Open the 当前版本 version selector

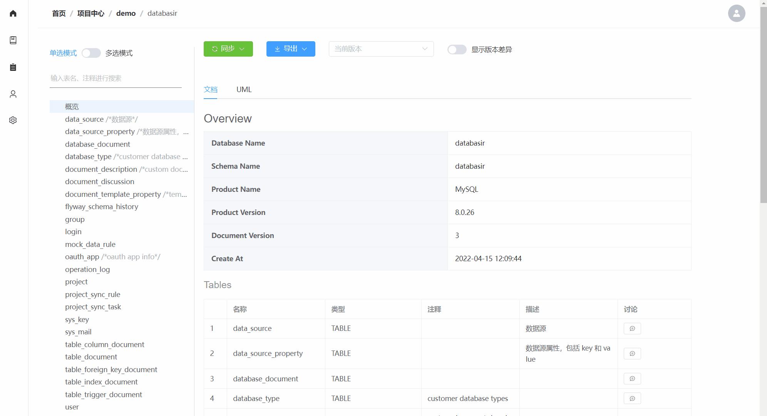click(x=381, y=49)
